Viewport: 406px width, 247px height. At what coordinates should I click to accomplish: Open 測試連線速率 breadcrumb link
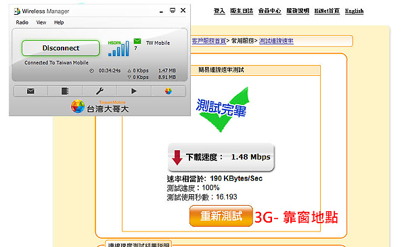click(276, 41)
